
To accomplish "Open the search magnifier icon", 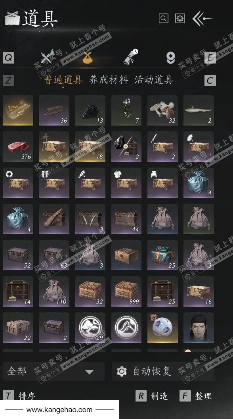I will tap(163, 18).
